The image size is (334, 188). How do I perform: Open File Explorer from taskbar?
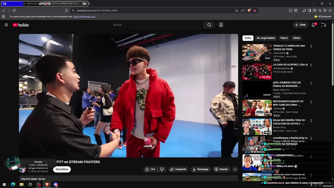point(21,184)
